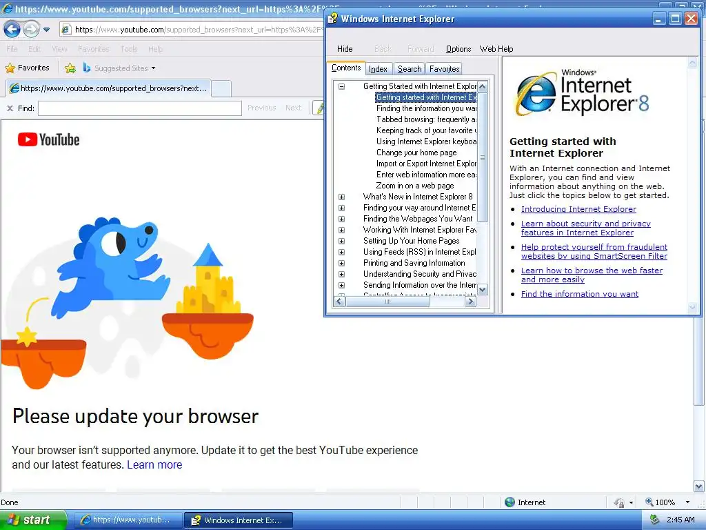
Task: Open Find the information you want link
Action: [x=579, y=294]
